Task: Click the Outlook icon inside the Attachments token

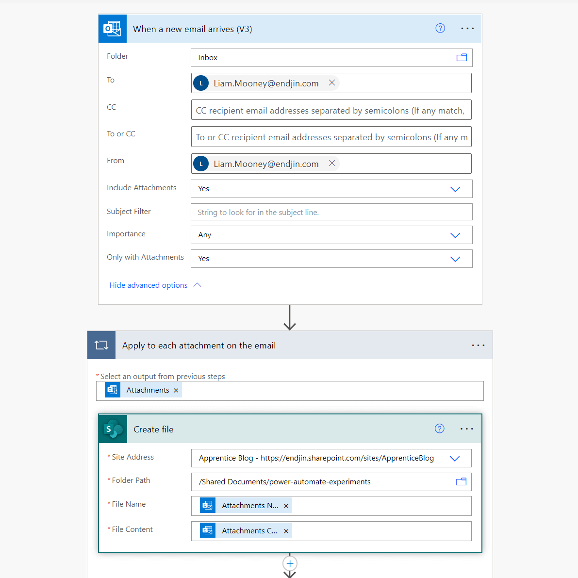Action: 112,390
